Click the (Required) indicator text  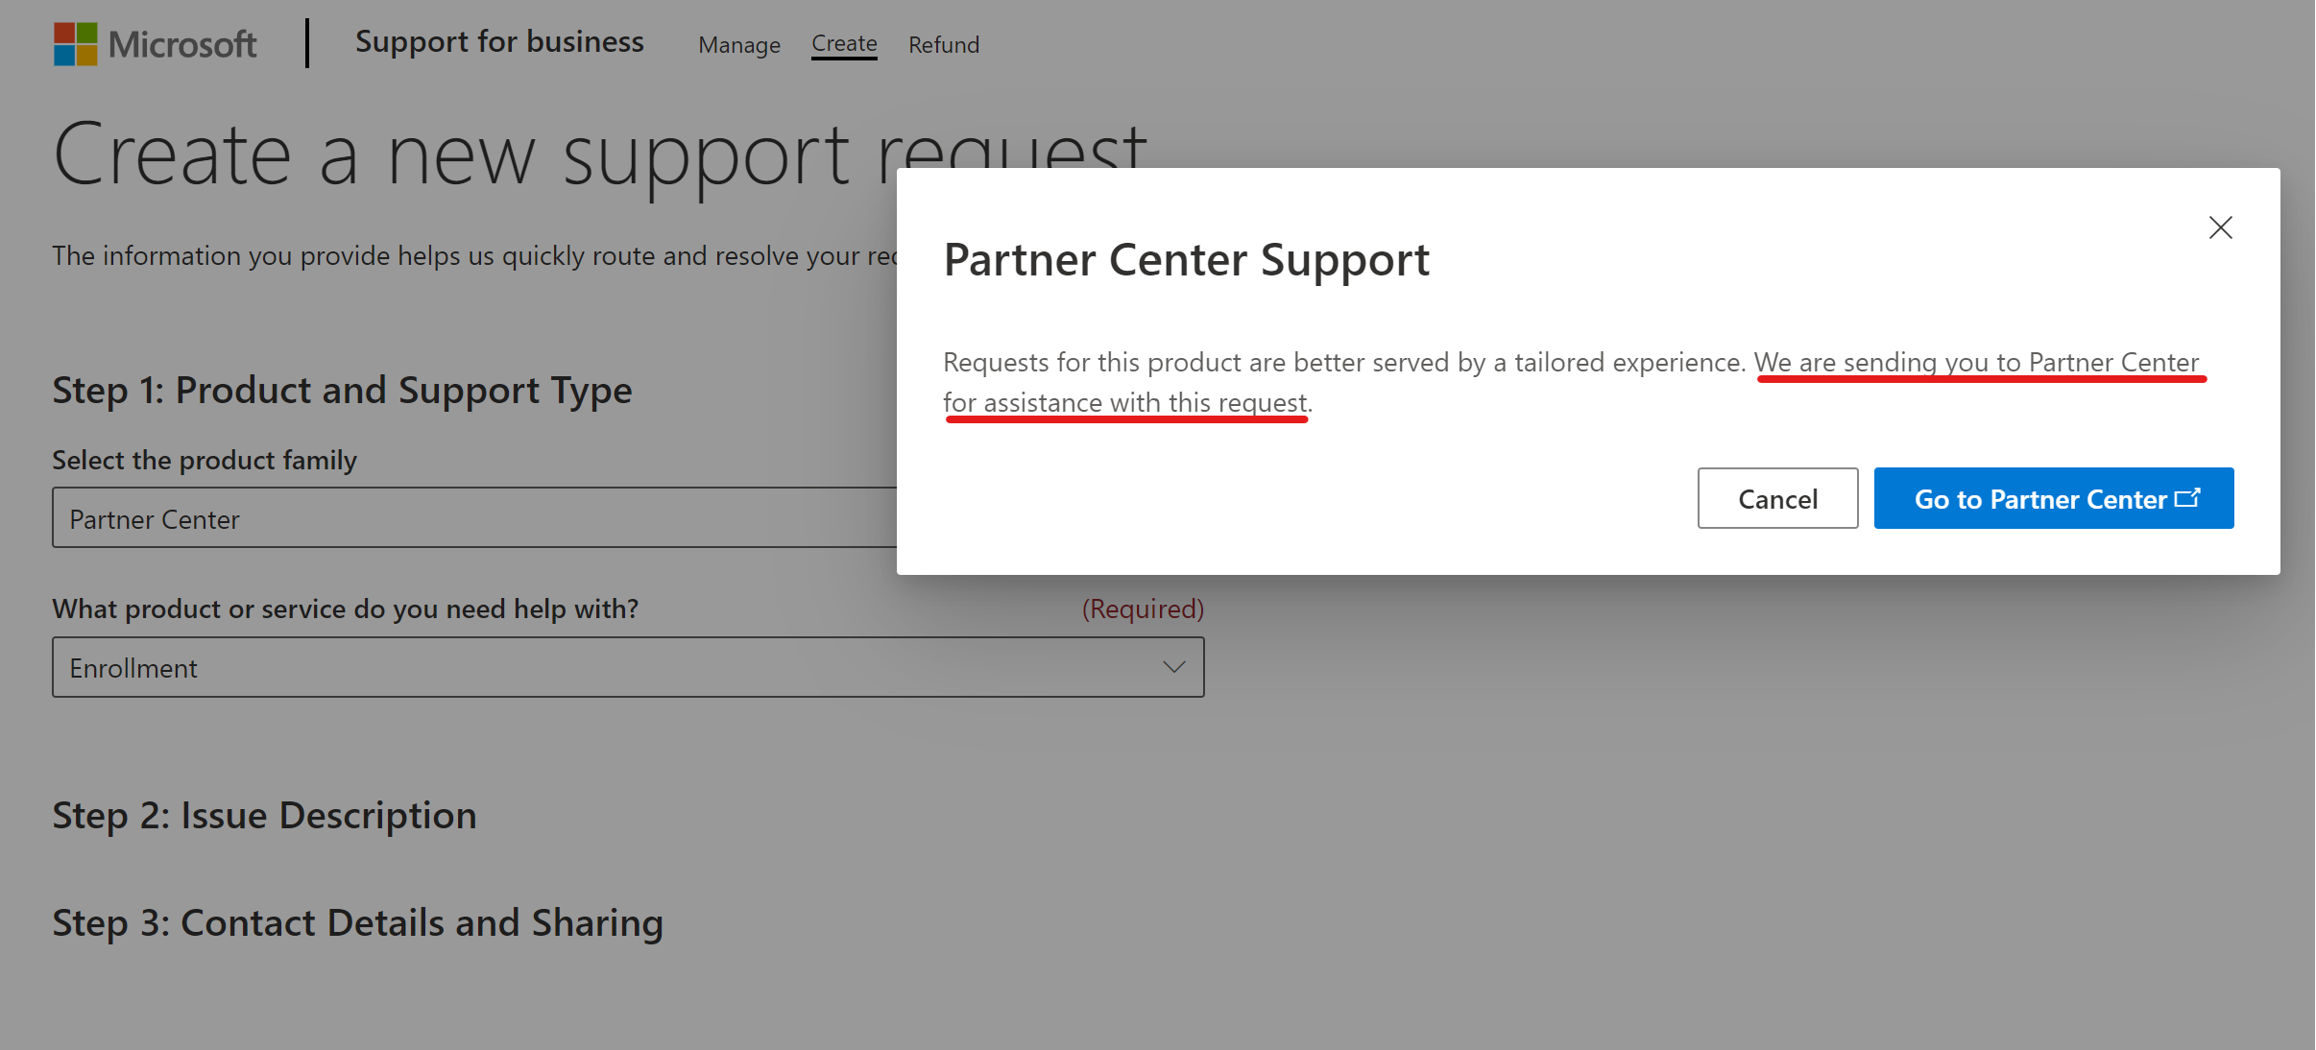click(x=1143, y=609)
